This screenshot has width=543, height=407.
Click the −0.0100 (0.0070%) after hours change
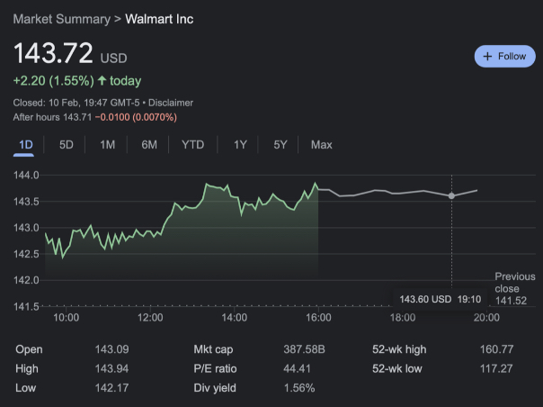click(136, 117)
